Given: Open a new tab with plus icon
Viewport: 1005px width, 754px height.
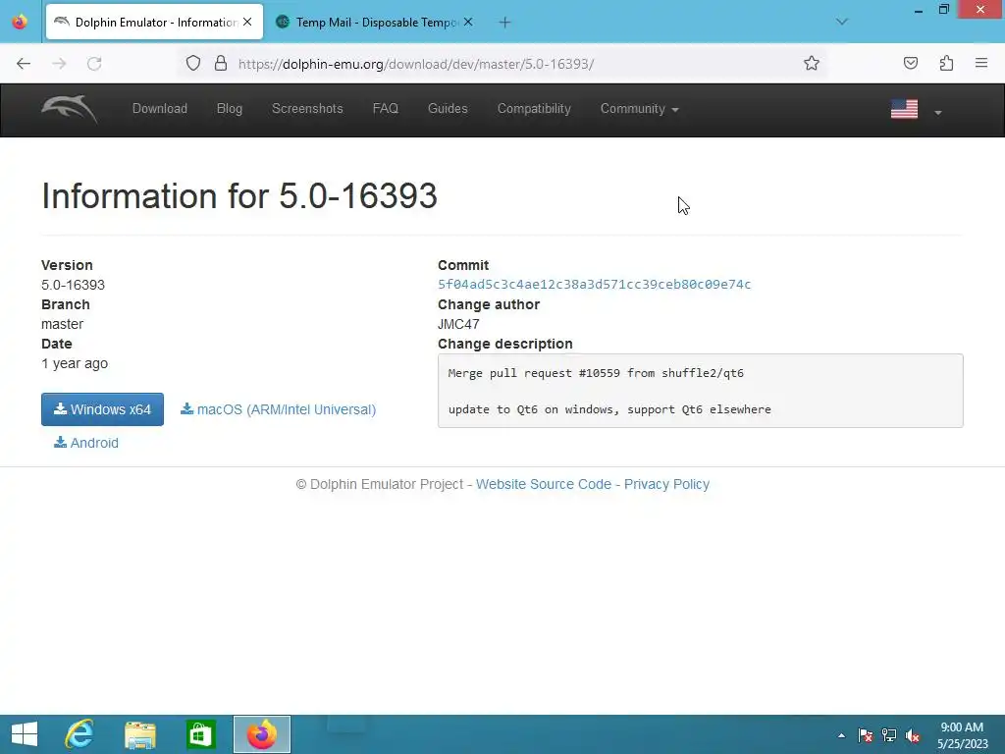Looking at the screenshot, I should click(x=505, y=23).
